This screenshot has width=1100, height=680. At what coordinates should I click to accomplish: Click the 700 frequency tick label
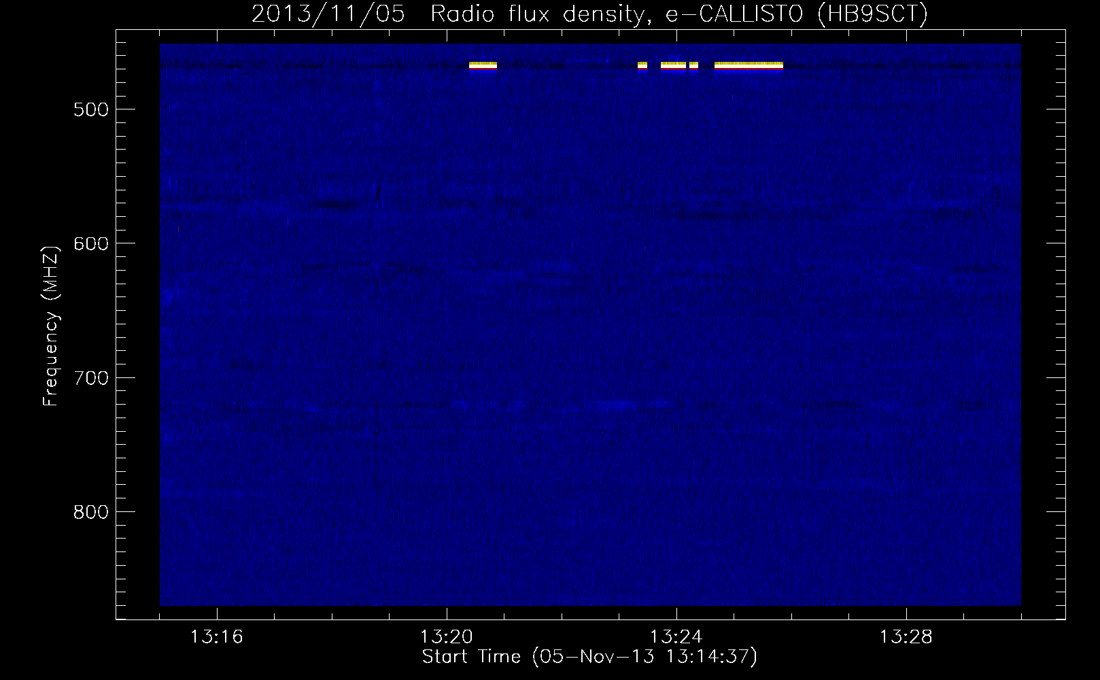(90, 378)
